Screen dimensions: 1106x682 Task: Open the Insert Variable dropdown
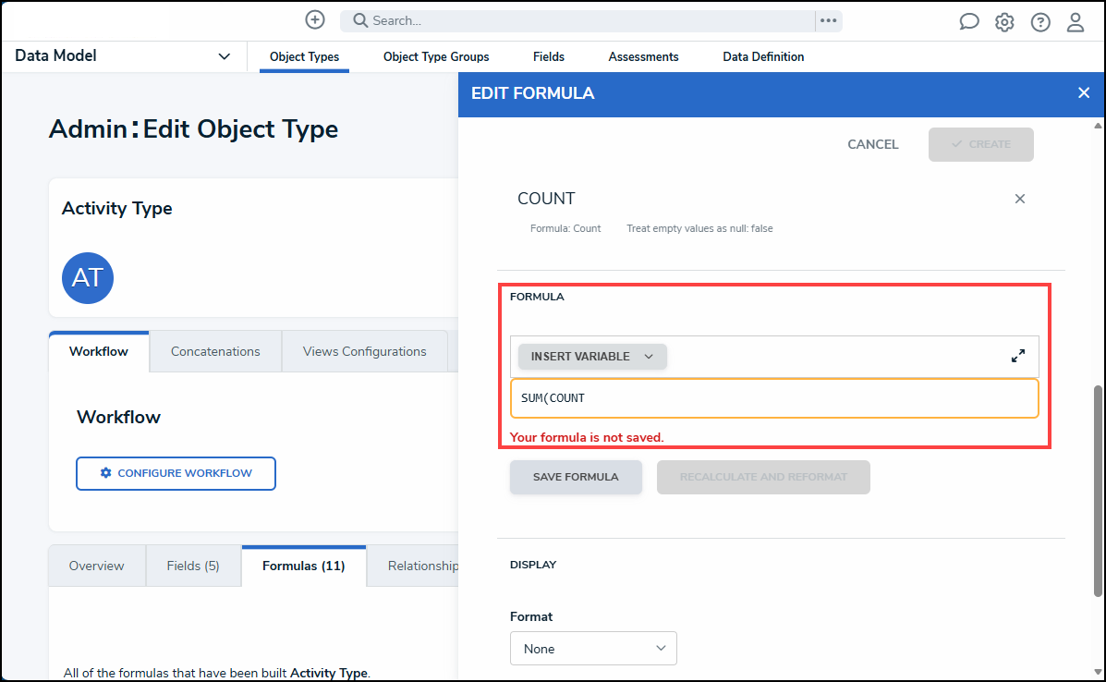(592, 357)
